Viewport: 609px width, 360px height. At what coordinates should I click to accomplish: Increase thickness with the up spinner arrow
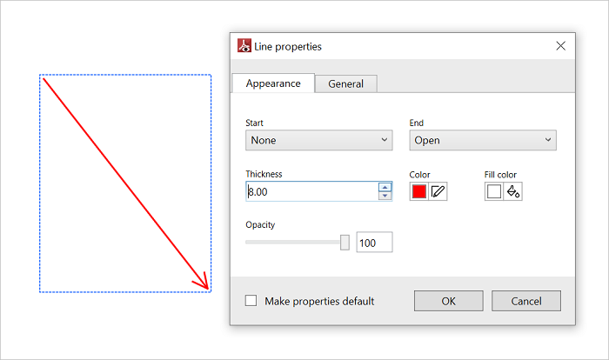coord(385,187)
